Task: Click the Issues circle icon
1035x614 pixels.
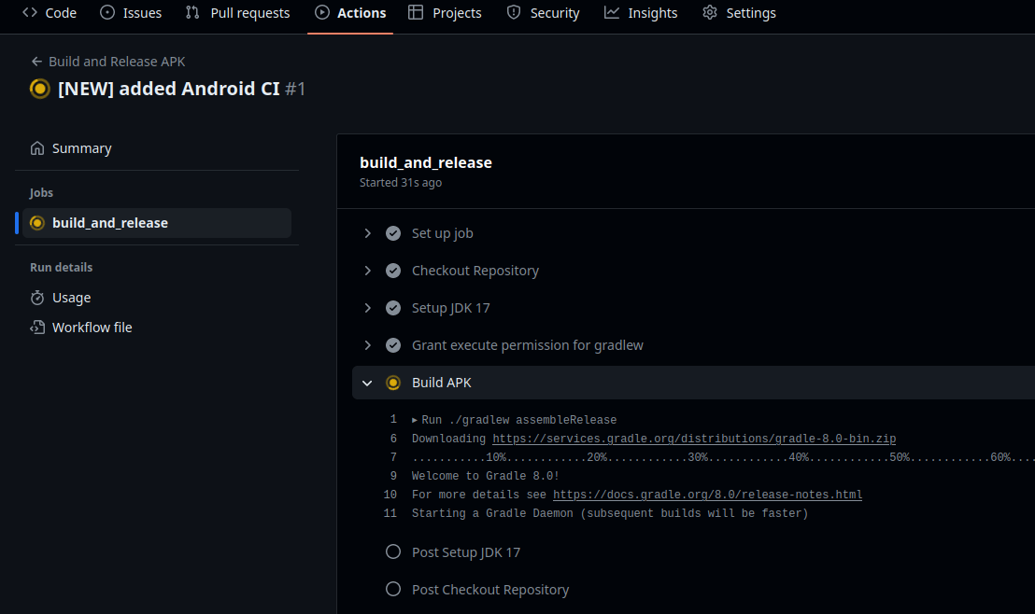Action: (106, 12)
